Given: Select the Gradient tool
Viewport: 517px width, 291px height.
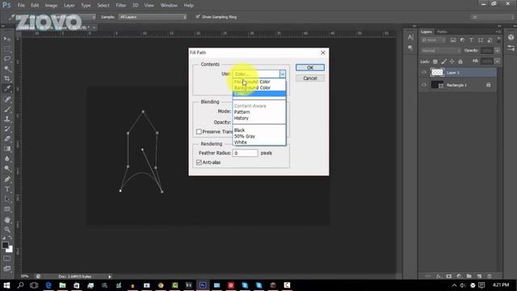Looking at the screenshot, I should coord(7,149).
